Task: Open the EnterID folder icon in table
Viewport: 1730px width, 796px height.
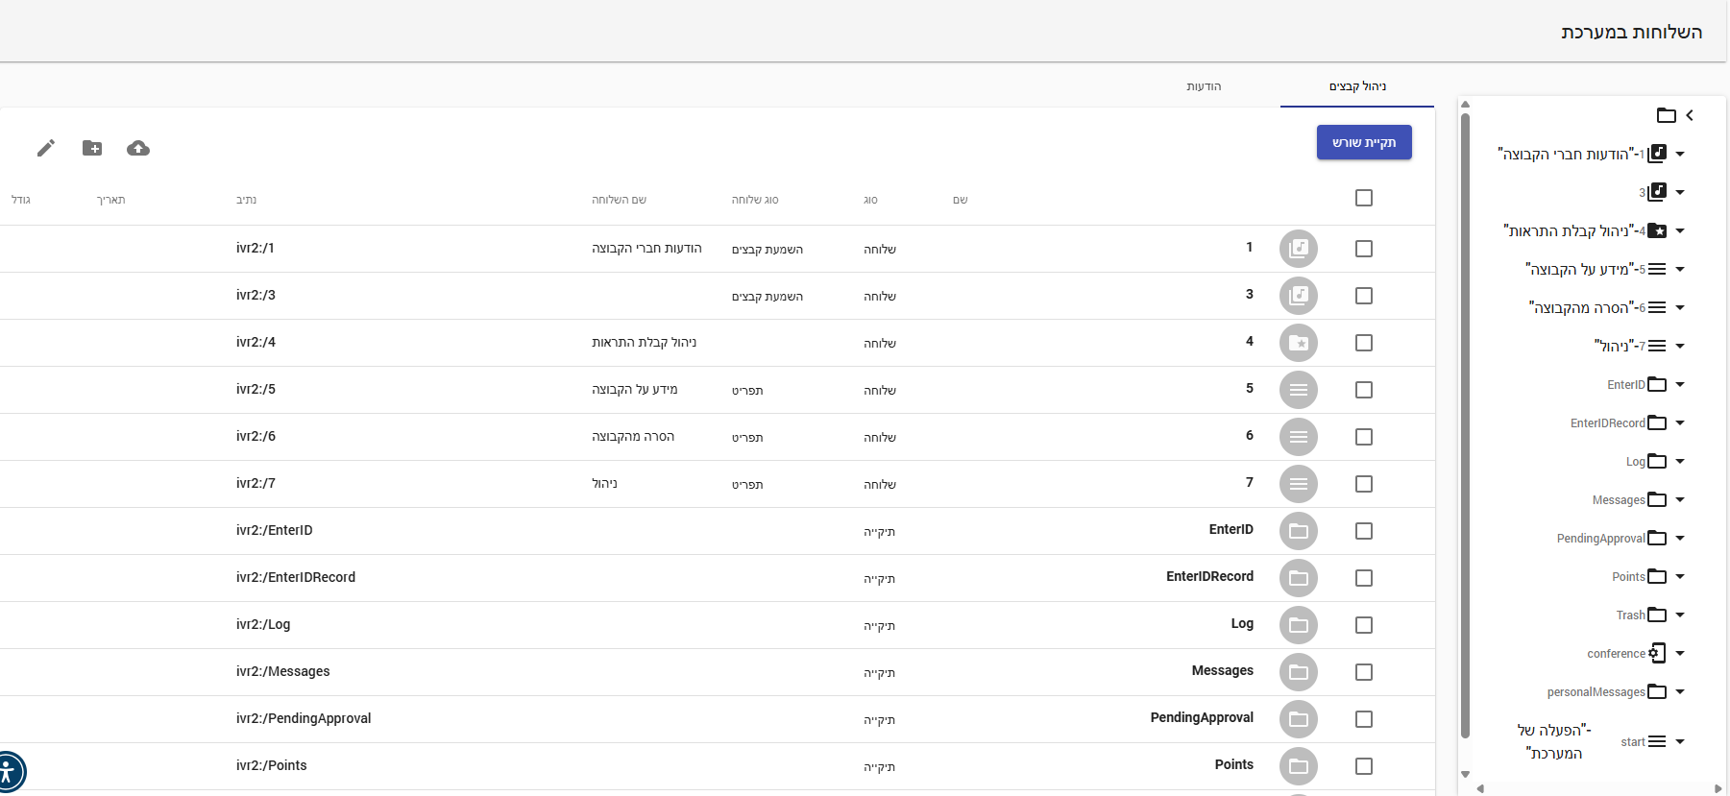Action: (1298, 531)
